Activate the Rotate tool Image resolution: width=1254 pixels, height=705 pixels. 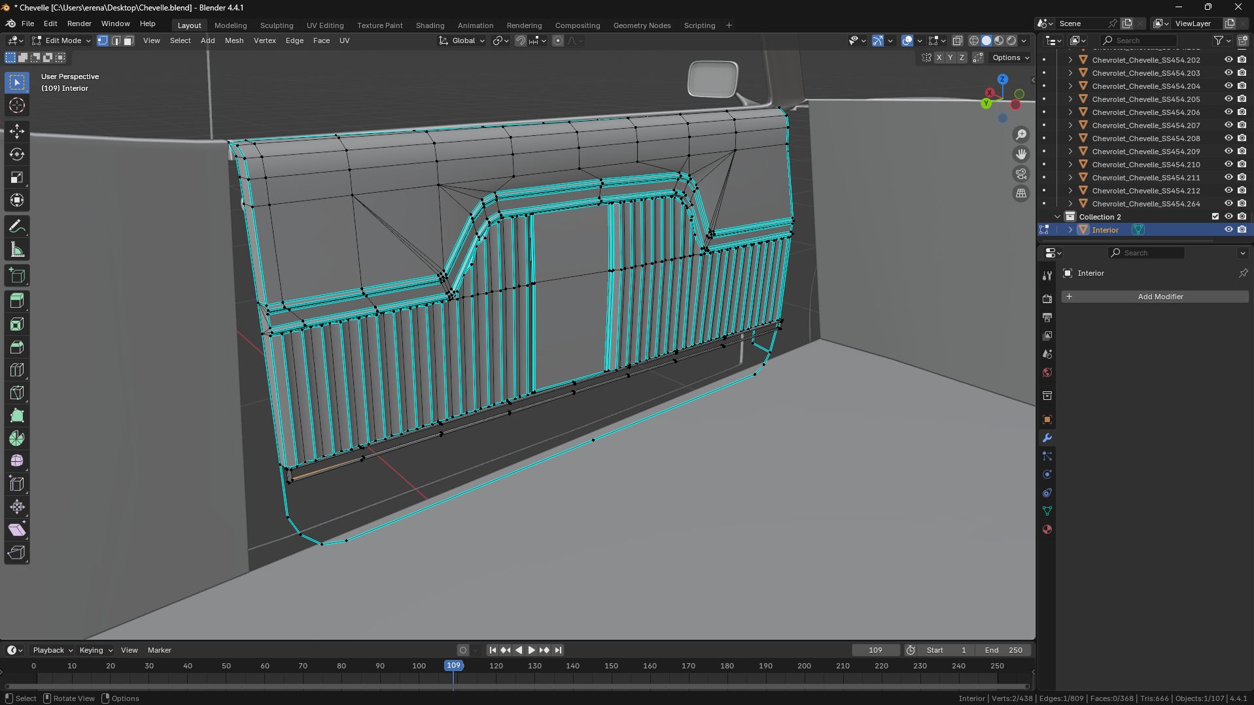[x=17, y=154]
